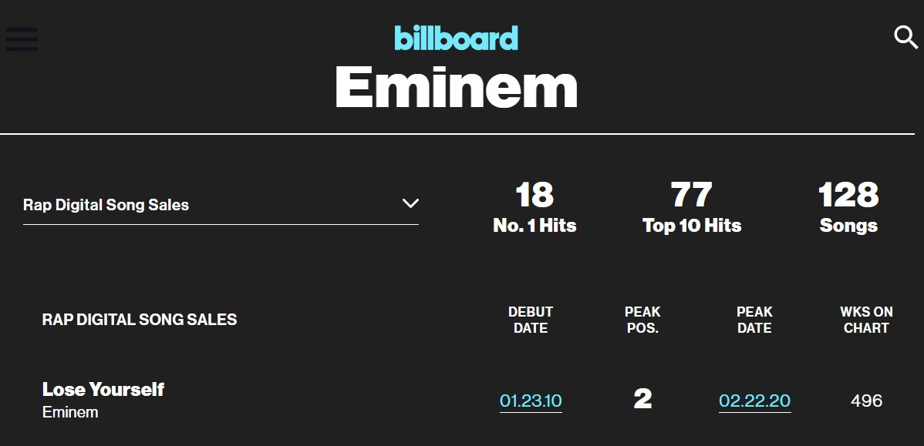Select the Lose Yourself song title
Viewport: 924px width, 446px height.
click(x=103, y=389)
